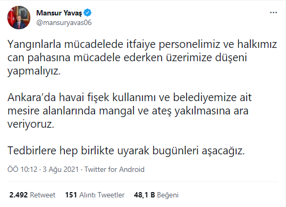Viewport: 286px width, 207px height.
Task: Open the Alıntı Tweetler list
Action: (102, 195)
